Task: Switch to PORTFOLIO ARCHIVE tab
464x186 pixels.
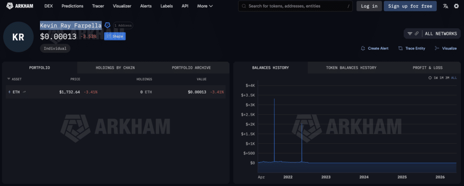Action: (x=191, y=68)
